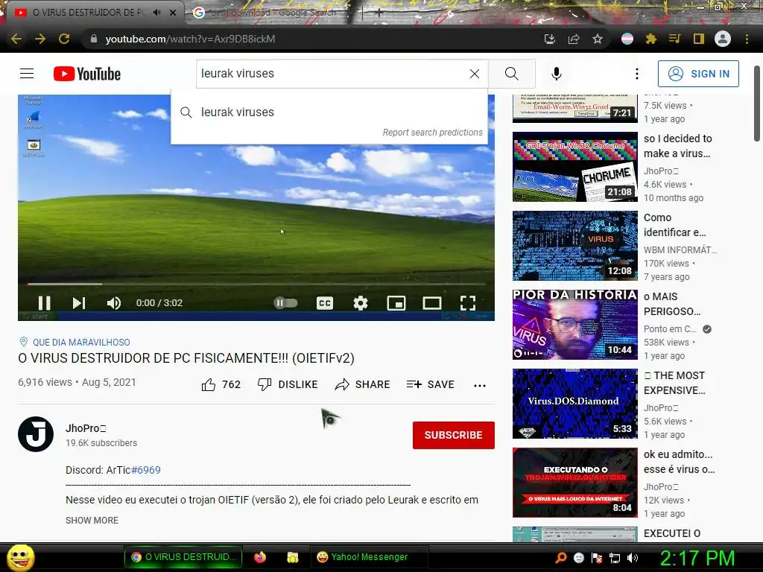Launch Firefox from the taskbar
The image size is (763, 572).
click(260, 557)
